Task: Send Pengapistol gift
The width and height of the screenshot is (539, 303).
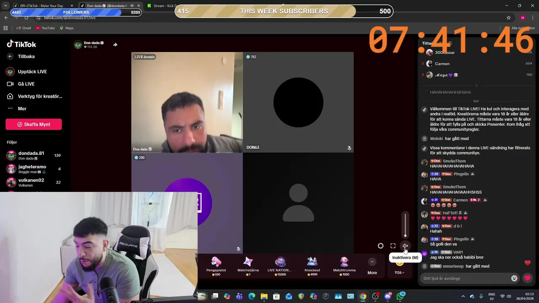Action: (x=216, y=266)
